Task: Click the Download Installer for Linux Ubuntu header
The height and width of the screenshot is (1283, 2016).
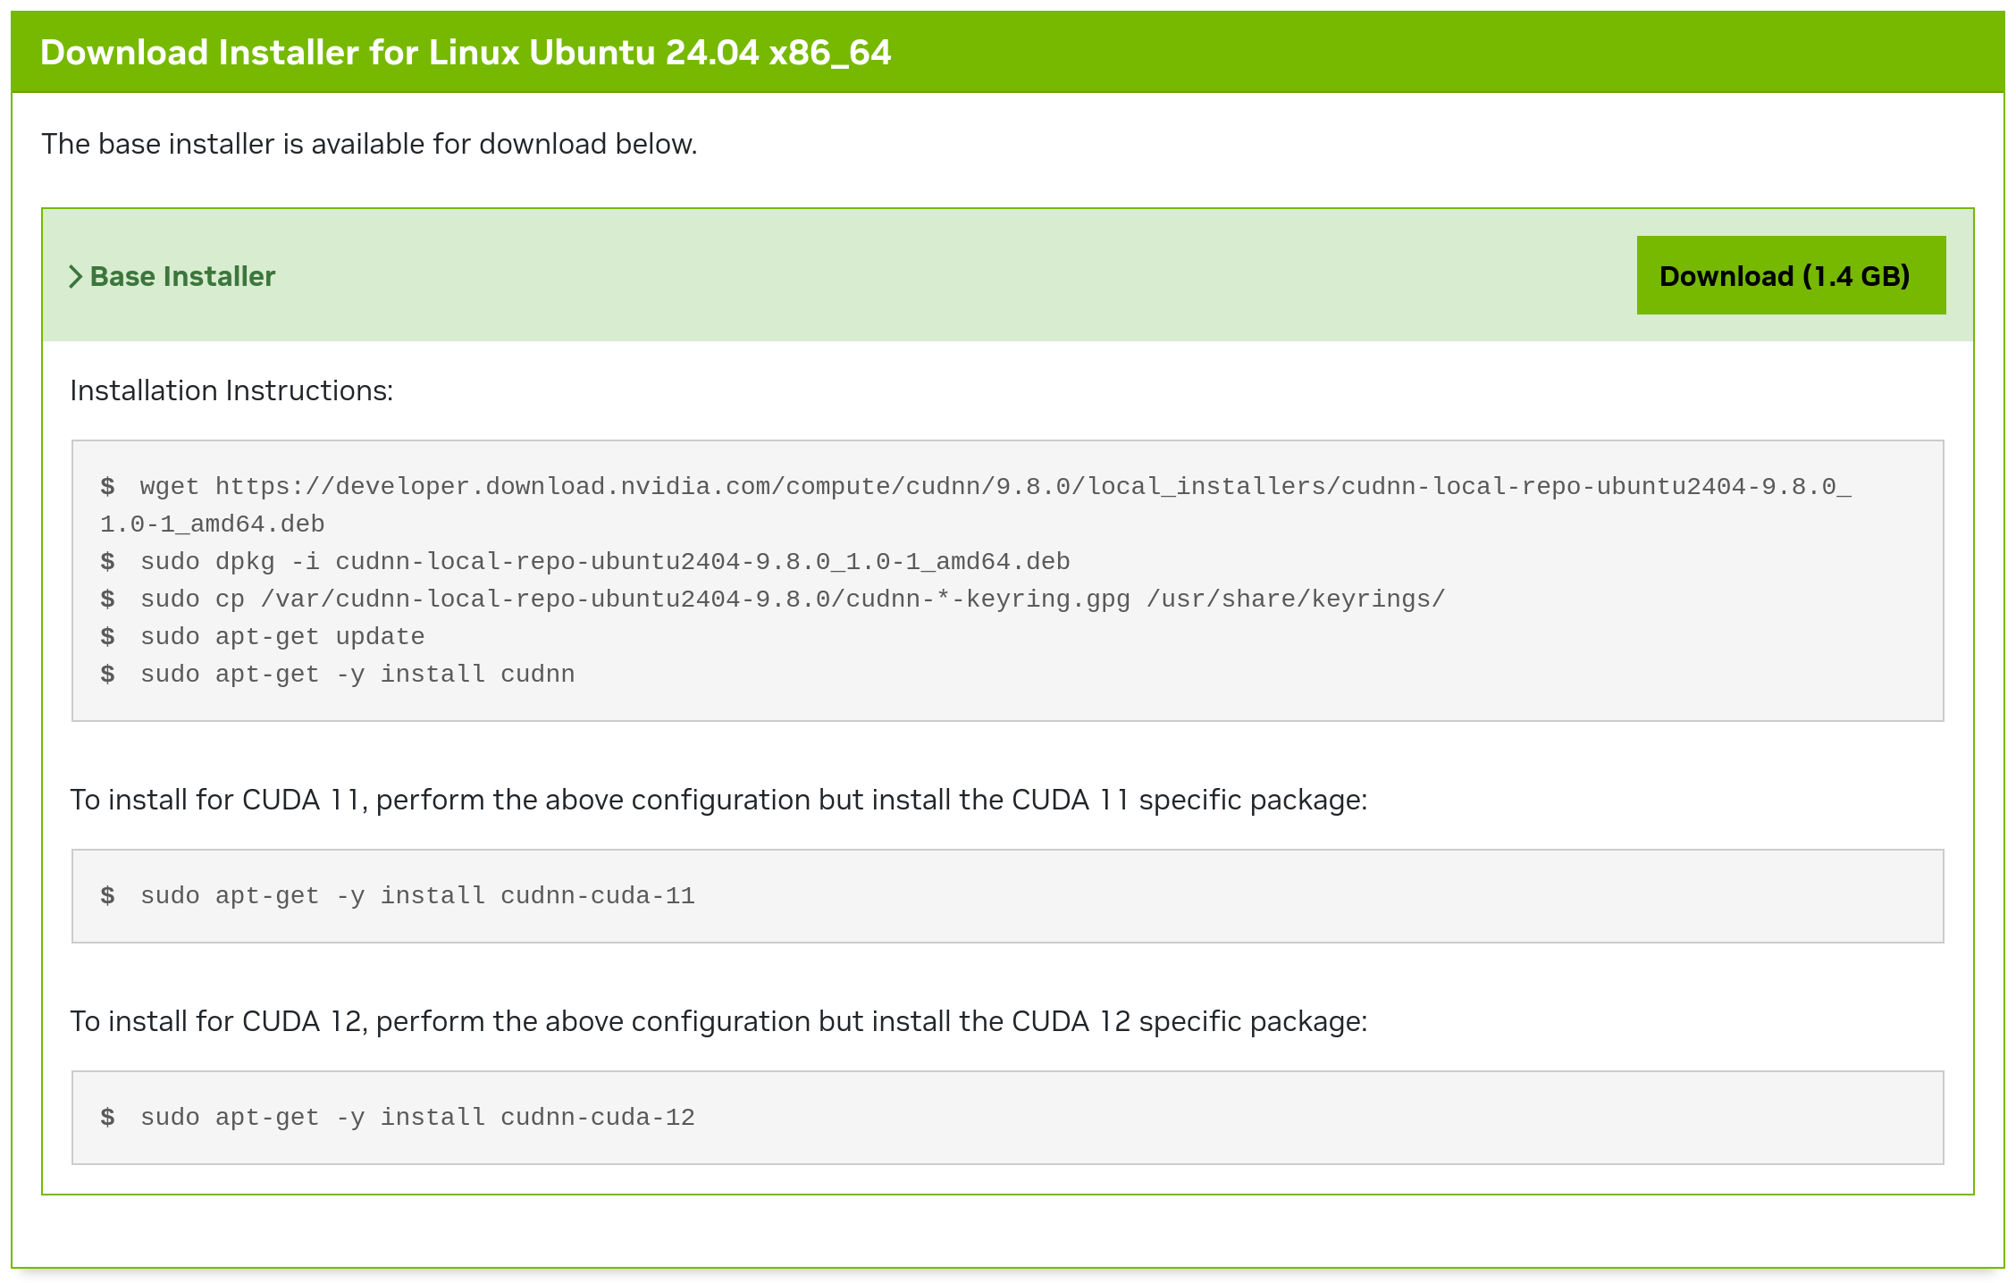Action: click(466, 53)
